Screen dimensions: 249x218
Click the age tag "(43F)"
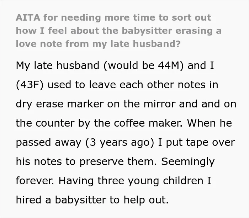point(30,85)
